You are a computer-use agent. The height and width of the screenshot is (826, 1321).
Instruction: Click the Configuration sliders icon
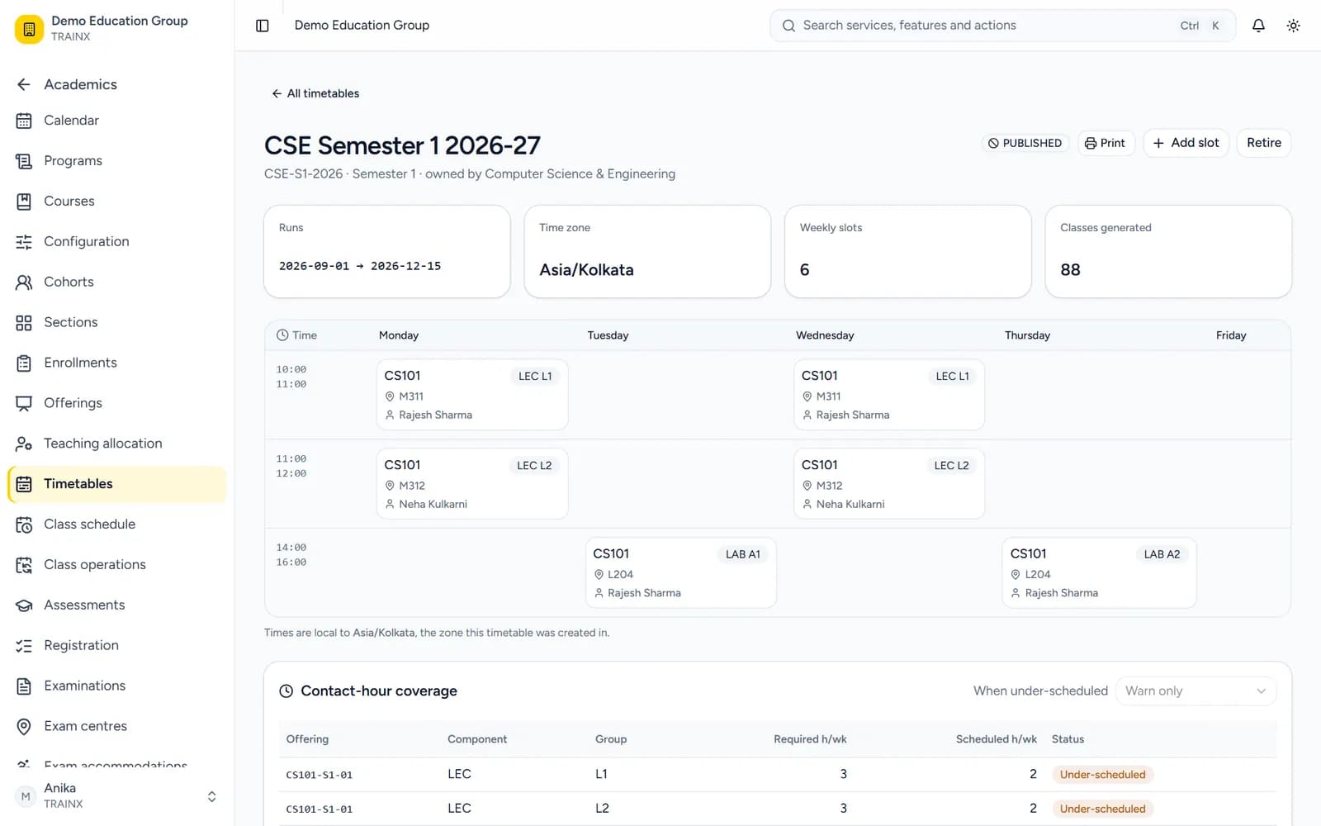coord(24,242)
